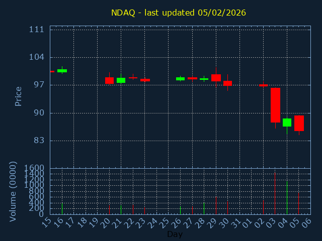Select day label 03 on the x-axis
The width and height of the screenshot is (322, 241).
pos(272,223)
